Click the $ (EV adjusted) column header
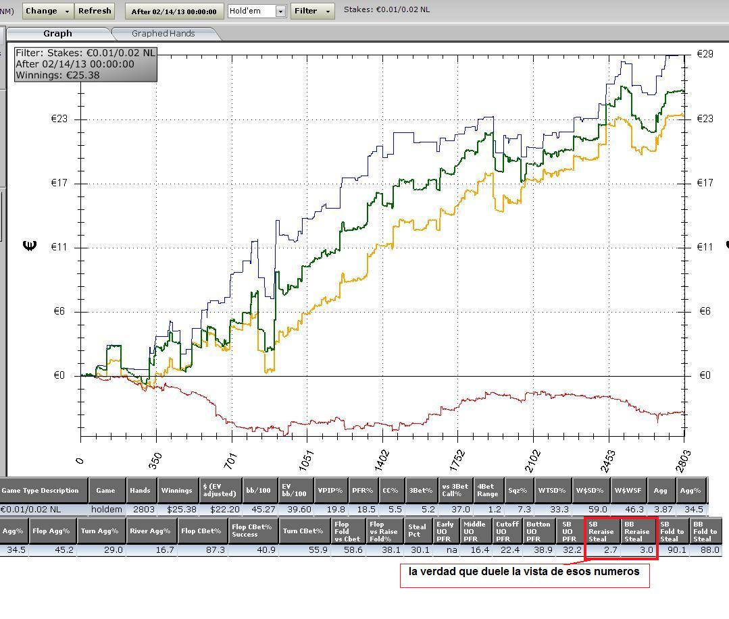The image size is (729, 619). click(220, 490)
